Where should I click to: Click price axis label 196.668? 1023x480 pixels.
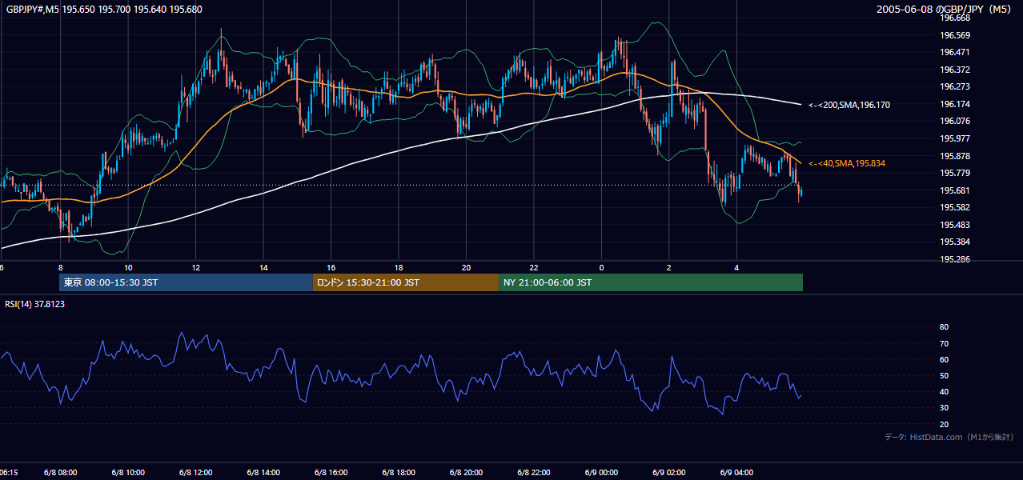point(955,18)
